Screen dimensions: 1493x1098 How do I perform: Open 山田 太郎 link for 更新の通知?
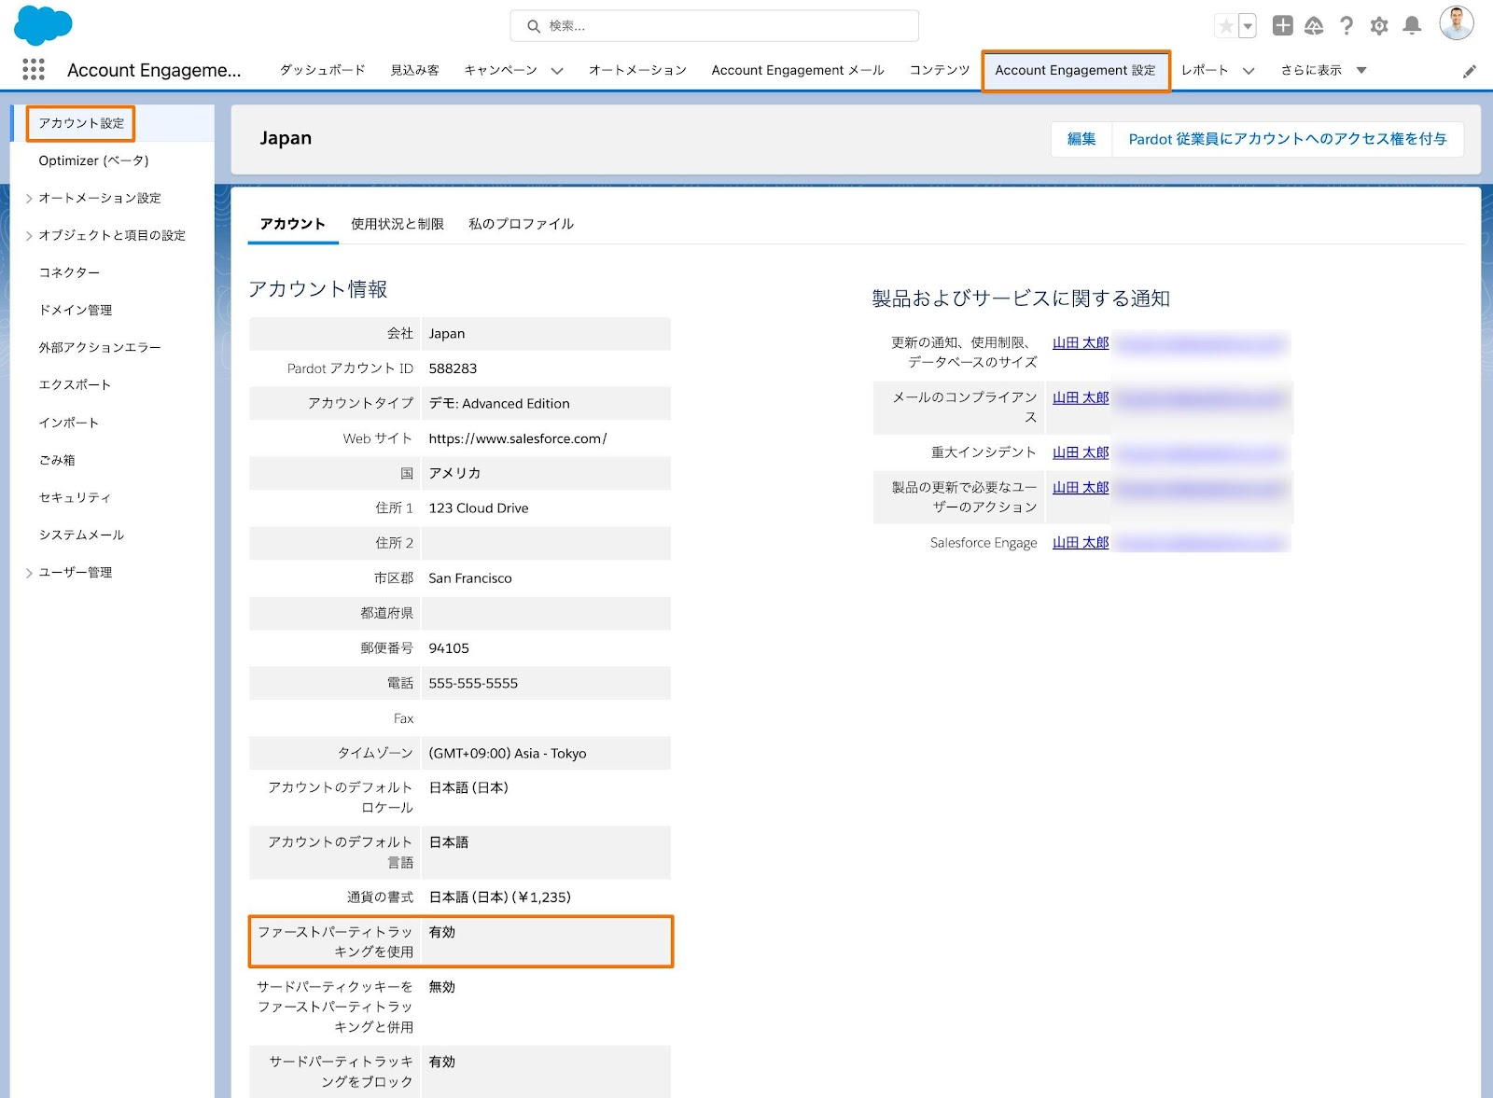point(1081,343)
